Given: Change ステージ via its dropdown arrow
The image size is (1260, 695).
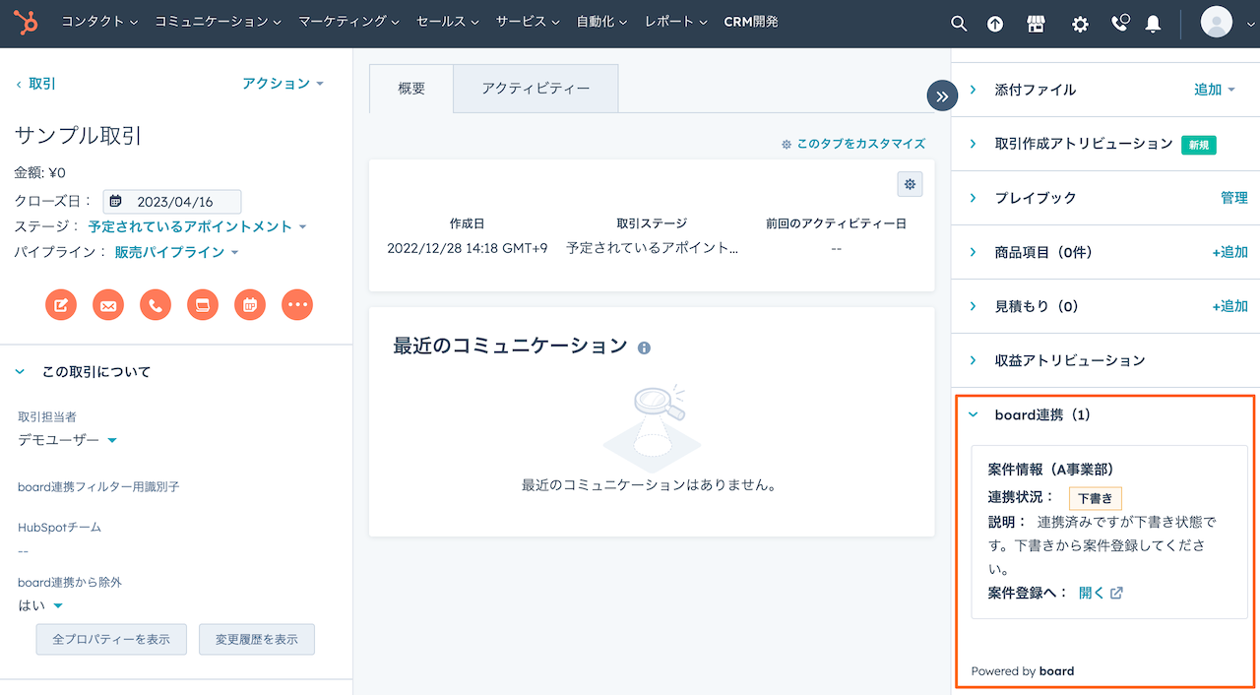Looking at the screenshot, I should [x=303, y=224].
